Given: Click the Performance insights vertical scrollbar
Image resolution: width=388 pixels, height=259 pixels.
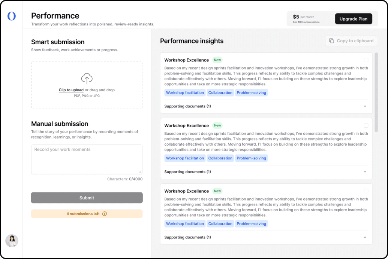Looking at the screenshot, I should (376, 92).
